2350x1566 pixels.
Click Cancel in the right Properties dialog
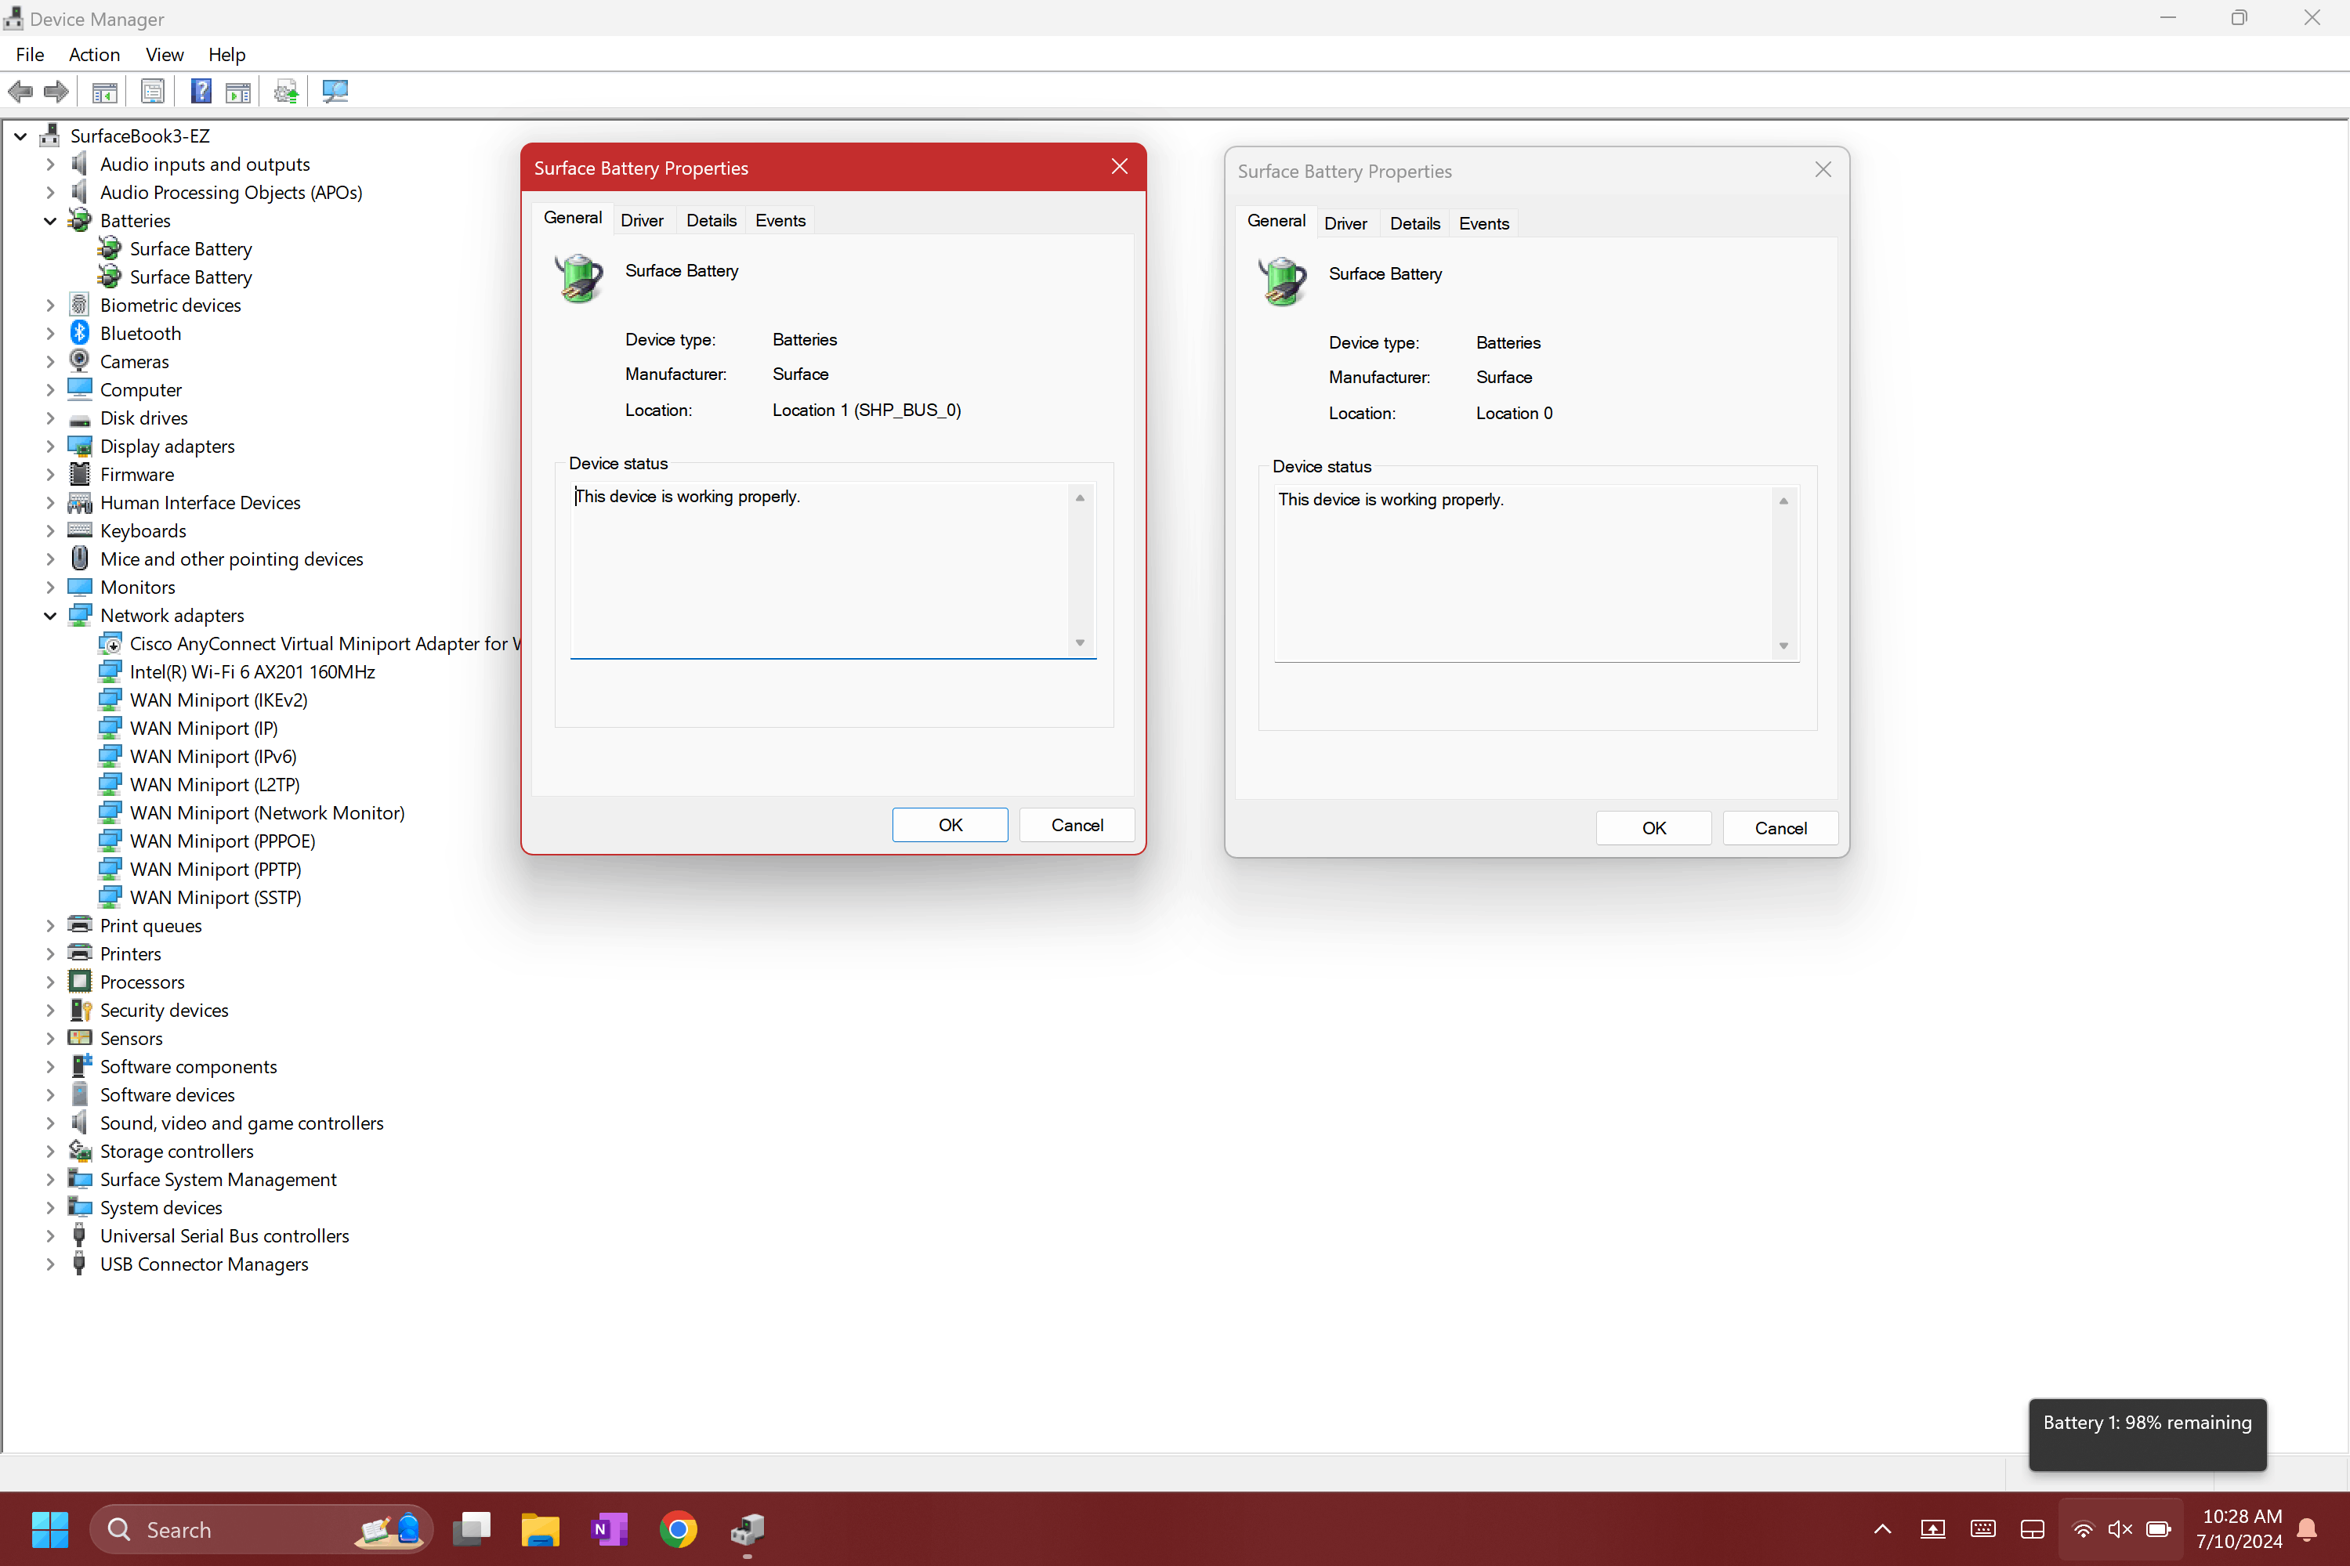coord(1780,828)
